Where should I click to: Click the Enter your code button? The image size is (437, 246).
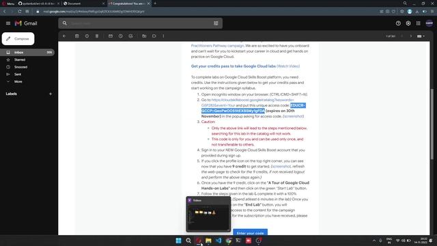click(251, 232)
